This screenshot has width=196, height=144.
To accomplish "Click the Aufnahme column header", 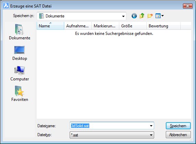I will pos(78,26).
